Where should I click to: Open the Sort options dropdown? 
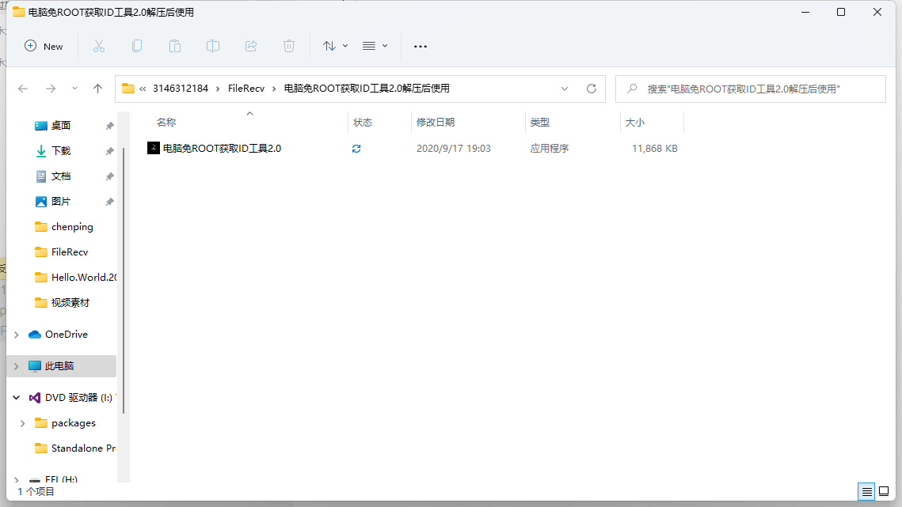(x=335, y=46)
